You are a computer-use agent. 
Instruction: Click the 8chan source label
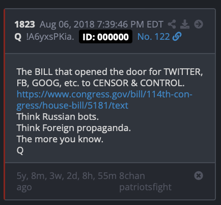click(132, 176)
